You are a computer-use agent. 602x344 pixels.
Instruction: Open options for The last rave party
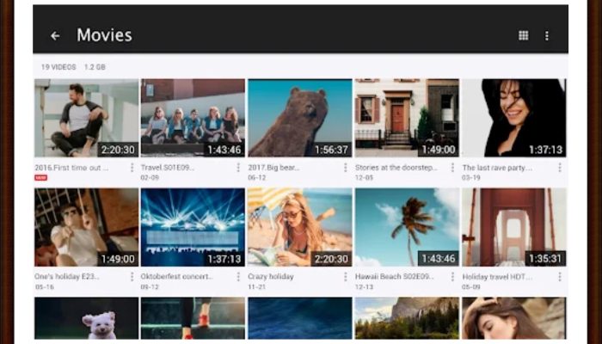point(559,168)
